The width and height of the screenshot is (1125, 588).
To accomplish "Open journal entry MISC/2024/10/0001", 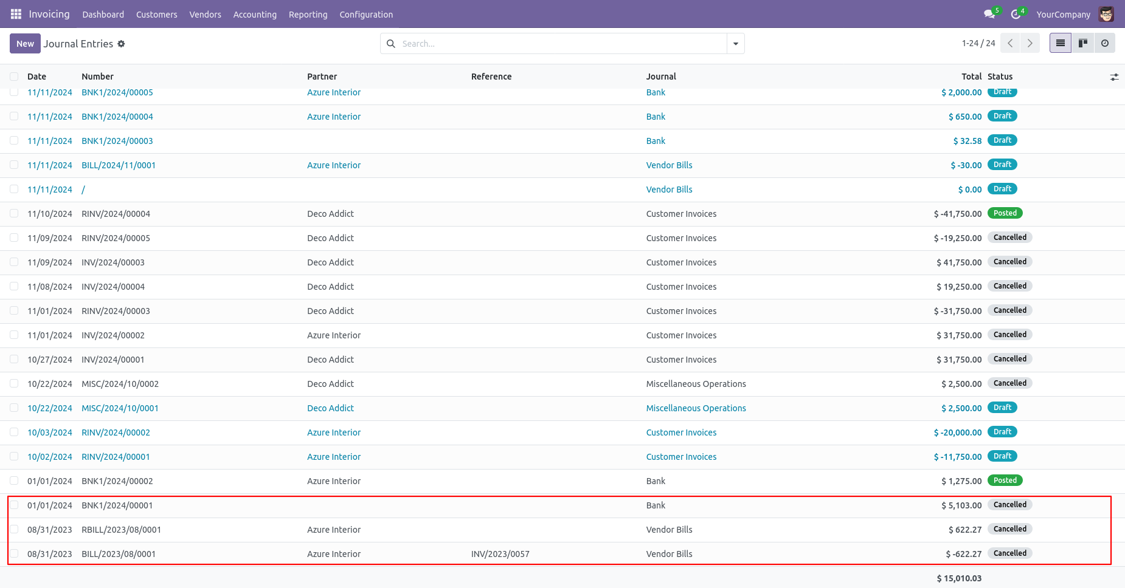I will 120,408.
